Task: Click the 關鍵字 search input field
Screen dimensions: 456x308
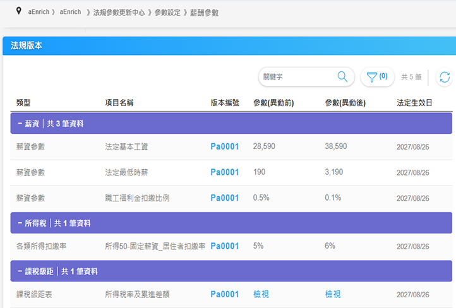Action: pos(297,77)
